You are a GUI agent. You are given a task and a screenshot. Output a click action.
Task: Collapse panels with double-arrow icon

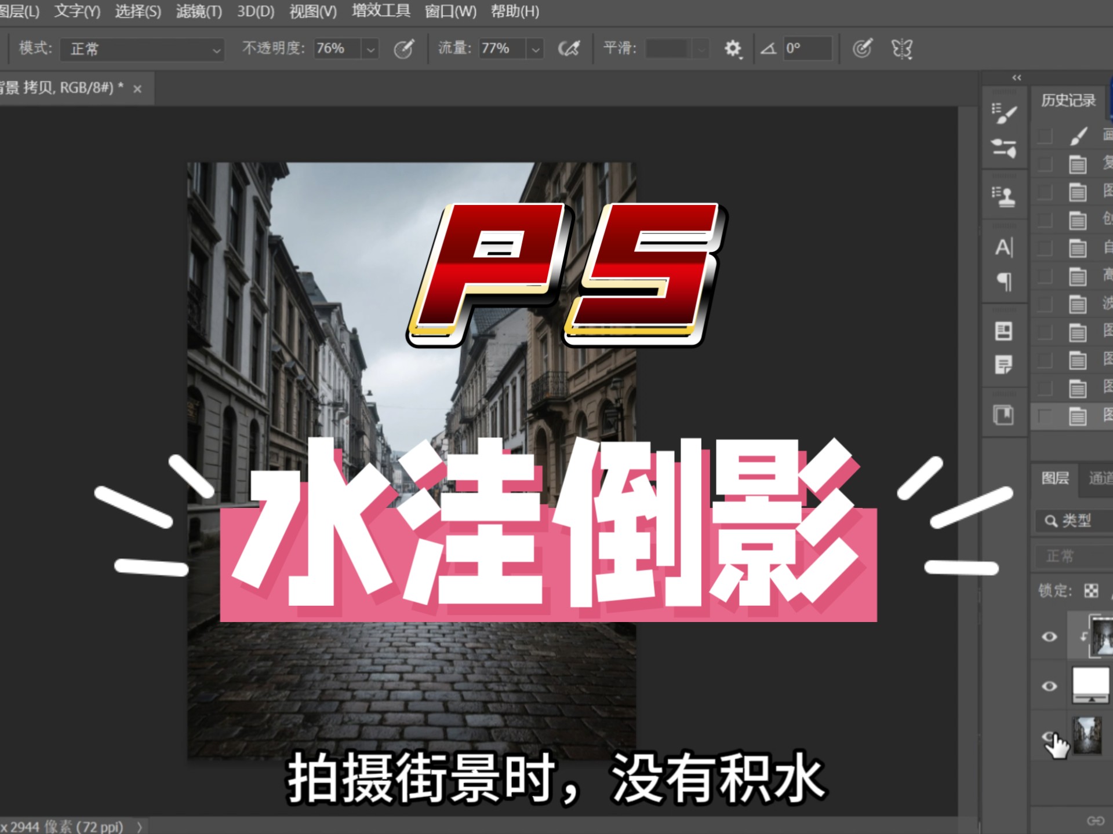pos(1017,78)
